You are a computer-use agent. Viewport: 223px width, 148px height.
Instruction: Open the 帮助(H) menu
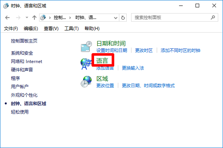[92, 29]
